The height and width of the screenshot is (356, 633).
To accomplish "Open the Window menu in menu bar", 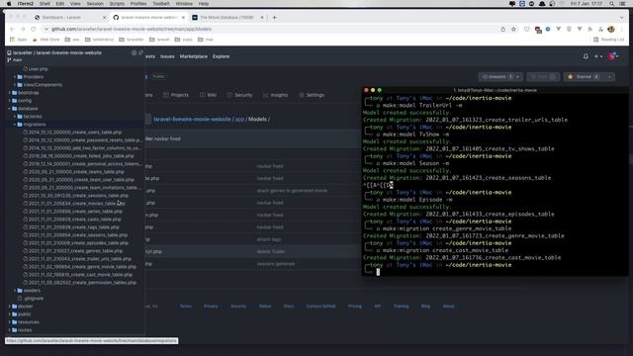I will [x=184, y=4].
